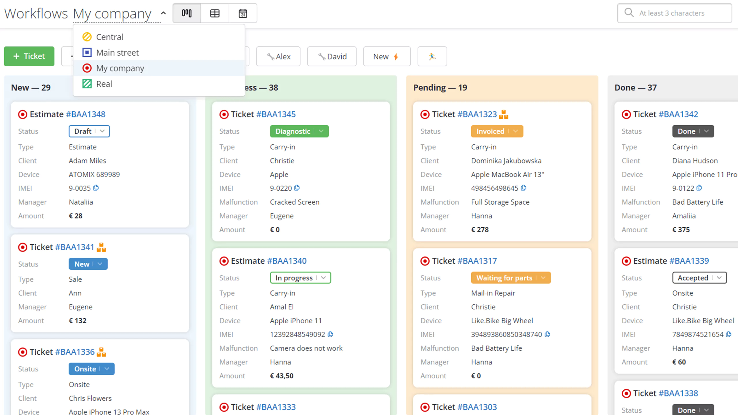Viewport: 738px width, 415px height.
Task: Click the Done — 37 column header
Action: [x=636, y=88]
